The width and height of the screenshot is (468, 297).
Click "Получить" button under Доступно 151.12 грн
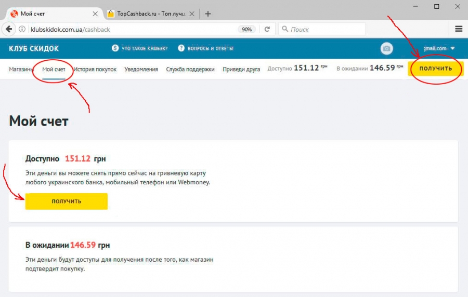coord(66,201)
